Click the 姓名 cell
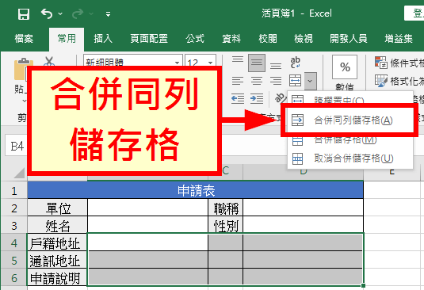This screenshot has height=290, width=424. [x=58, y=225]
